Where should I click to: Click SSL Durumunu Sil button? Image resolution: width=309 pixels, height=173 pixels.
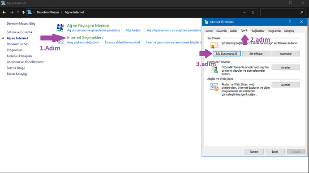click(x=227, y=54)
